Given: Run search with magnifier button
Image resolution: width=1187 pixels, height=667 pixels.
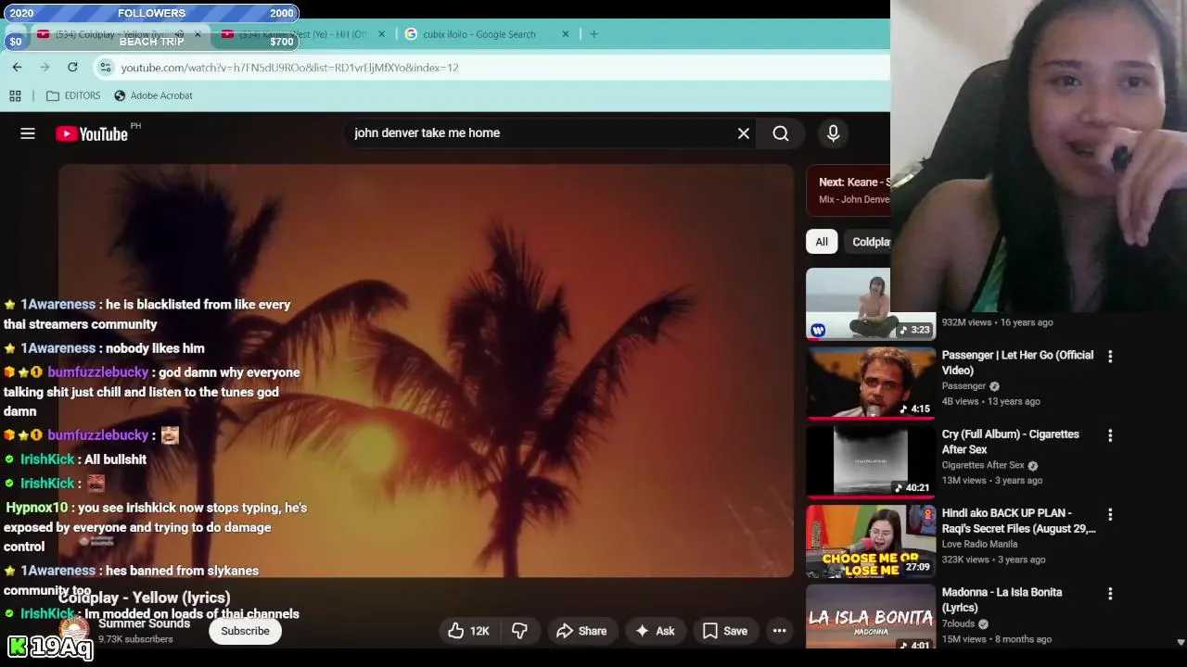Looking at the screenshot, I should click(781, 133).
